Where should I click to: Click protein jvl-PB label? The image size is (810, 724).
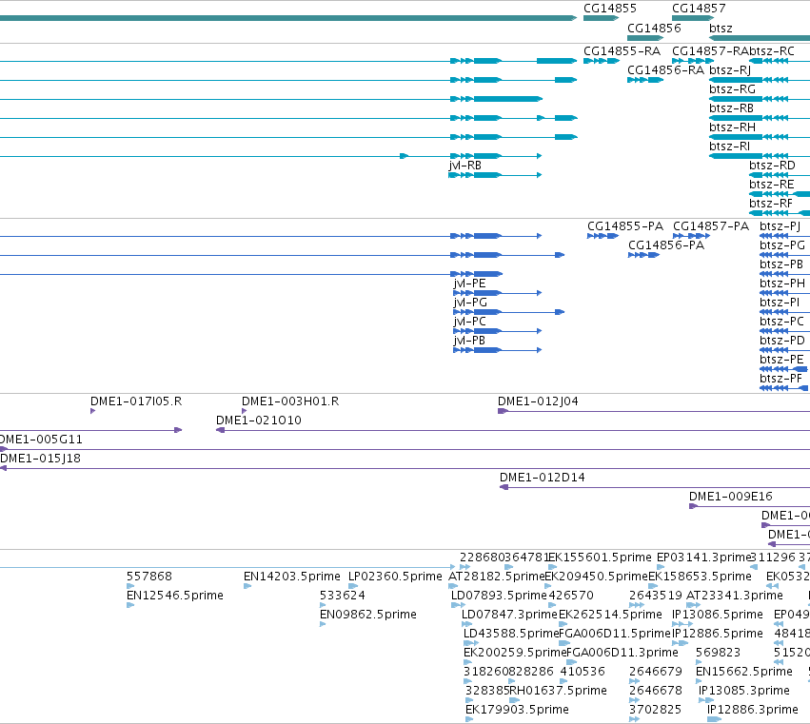[x=469, y=341]
